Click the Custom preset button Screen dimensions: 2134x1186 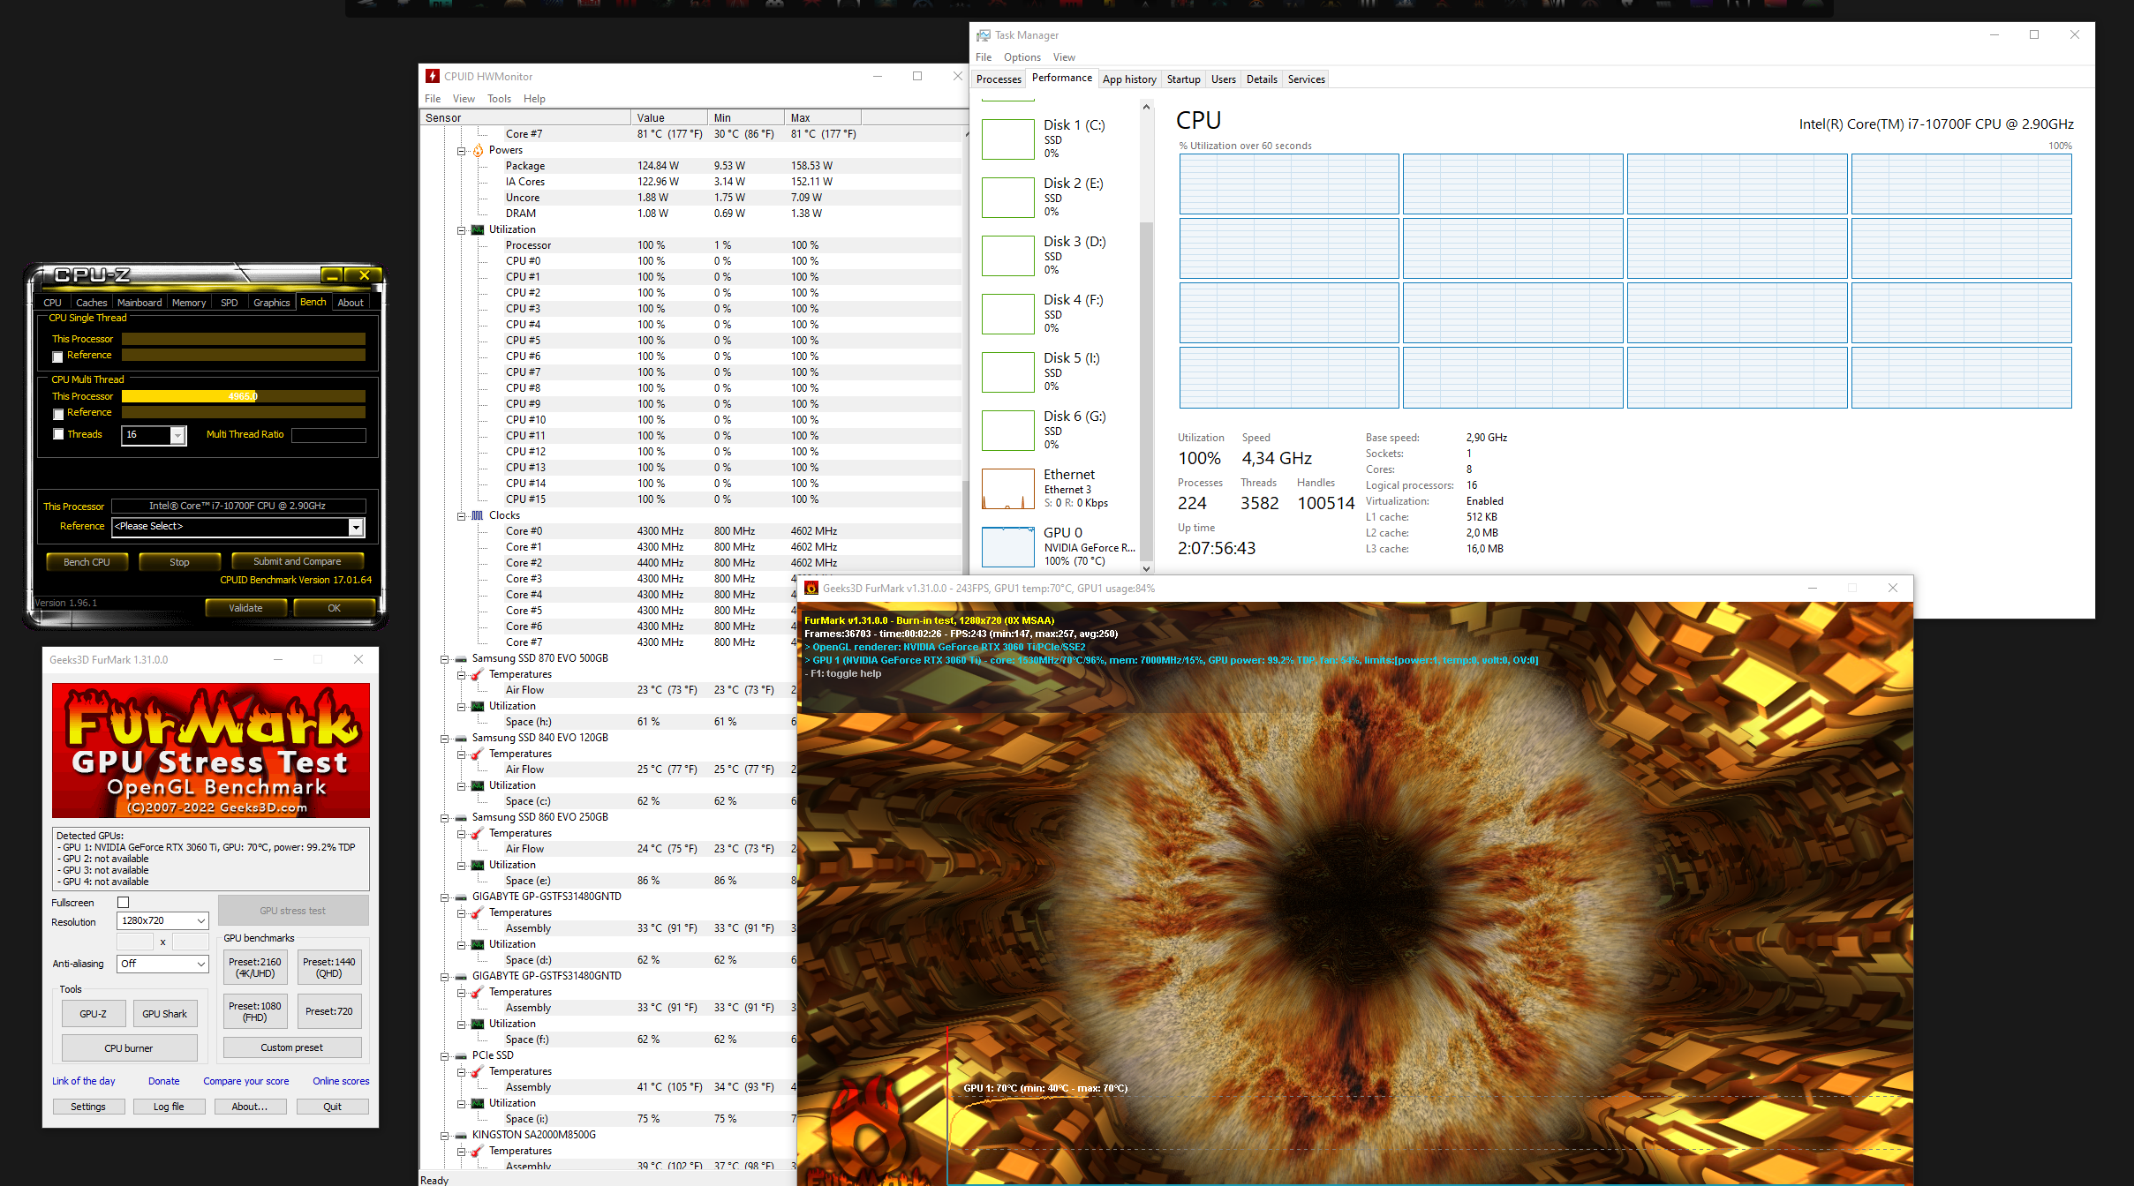292,1047
